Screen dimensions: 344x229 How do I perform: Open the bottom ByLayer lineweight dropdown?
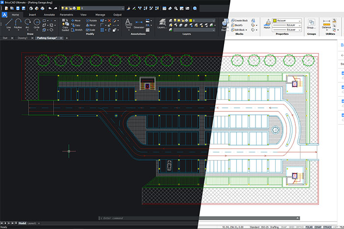(x=299, y=30)
